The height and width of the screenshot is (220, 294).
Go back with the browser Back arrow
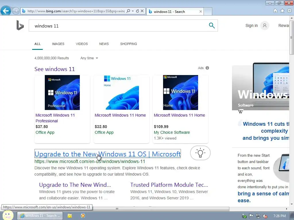(6, 11)
